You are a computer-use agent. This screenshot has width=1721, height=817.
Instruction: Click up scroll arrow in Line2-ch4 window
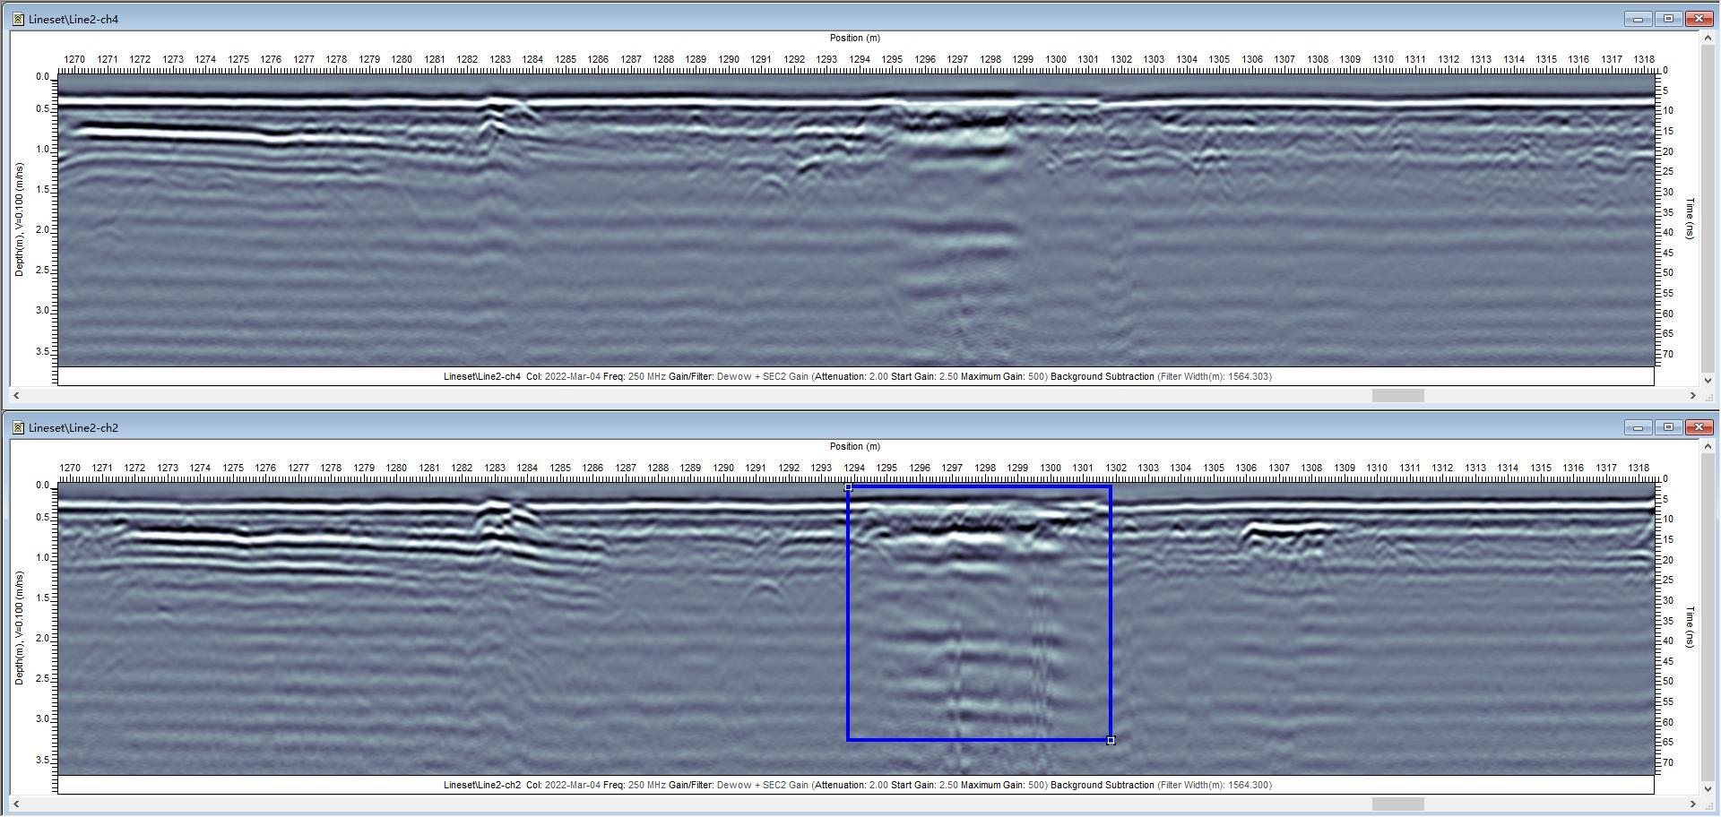coord(1708,39)
